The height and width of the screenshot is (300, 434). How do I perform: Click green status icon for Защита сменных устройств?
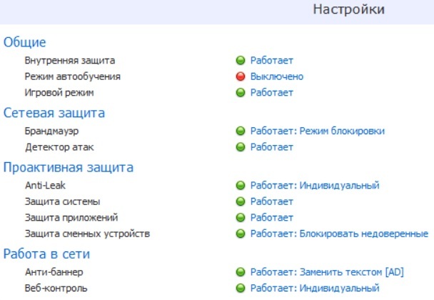pyautogui.click(x=241, y=234)
